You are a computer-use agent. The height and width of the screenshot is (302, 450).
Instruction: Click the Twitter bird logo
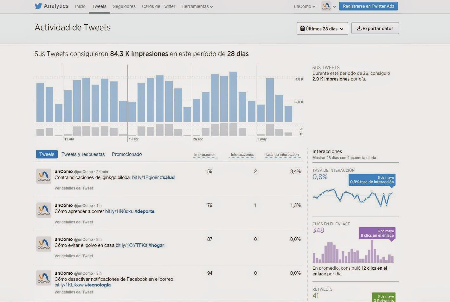coord(38,6)
